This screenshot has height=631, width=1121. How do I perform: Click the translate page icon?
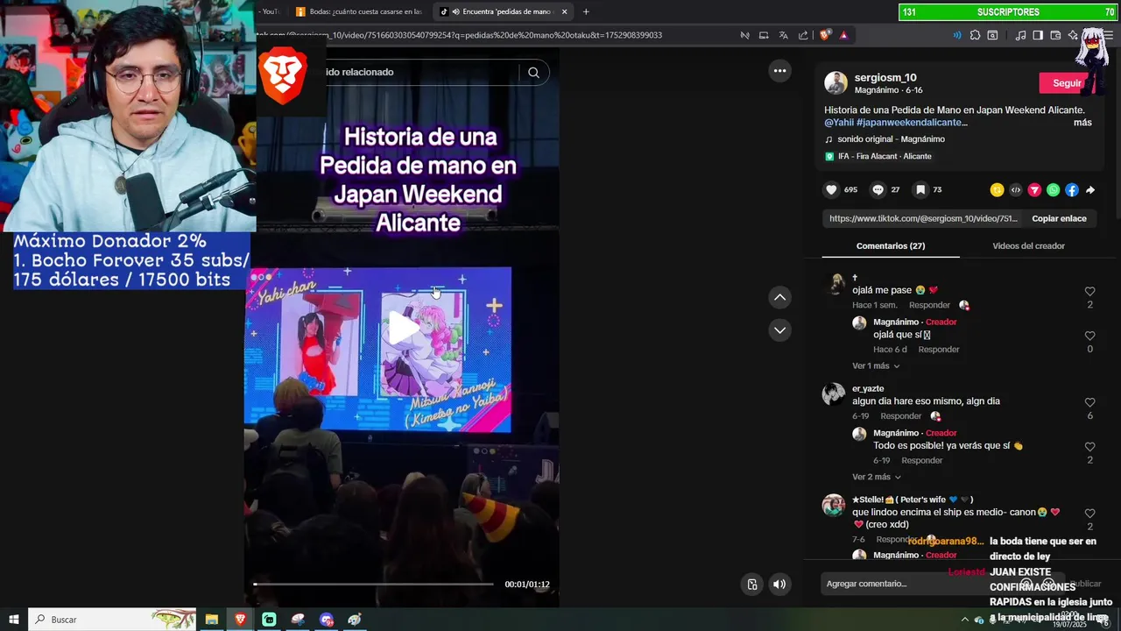pos(783,35)
